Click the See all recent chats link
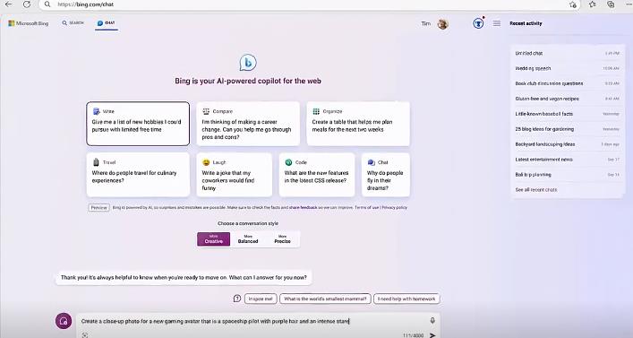Screen dimensions: 633x338 click(535, 189)
